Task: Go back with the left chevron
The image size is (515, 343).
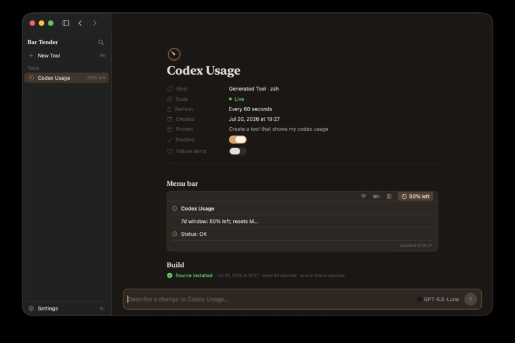Action: tap(80, 23)
